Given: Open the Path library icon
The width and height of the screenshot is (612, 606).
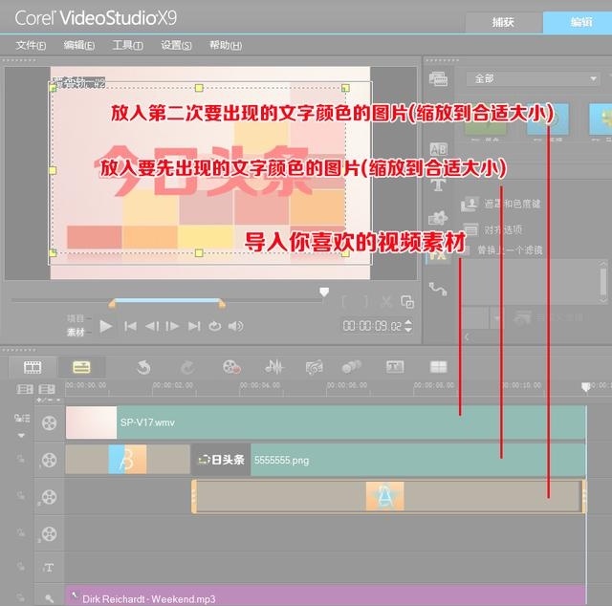Looking at the screenshot, I should pos(438,290).
